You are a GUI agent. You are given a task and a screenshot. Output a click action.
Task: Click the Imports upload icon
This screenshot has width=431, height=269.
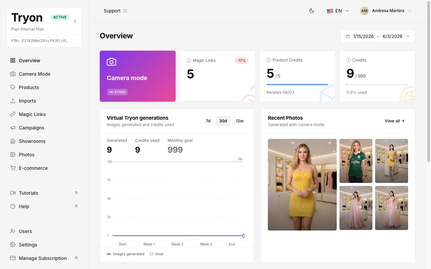click(13, 101)
